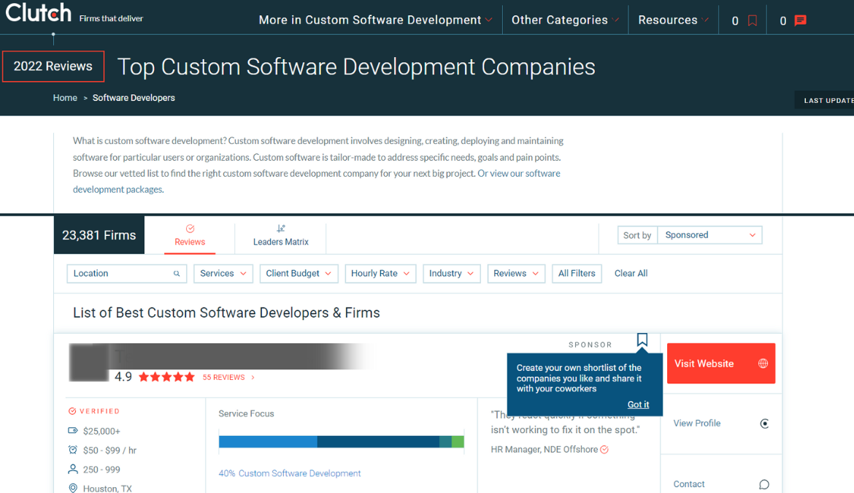Expand the Services filter dropdown
This screenshot has width=854, height=493.
223,274
